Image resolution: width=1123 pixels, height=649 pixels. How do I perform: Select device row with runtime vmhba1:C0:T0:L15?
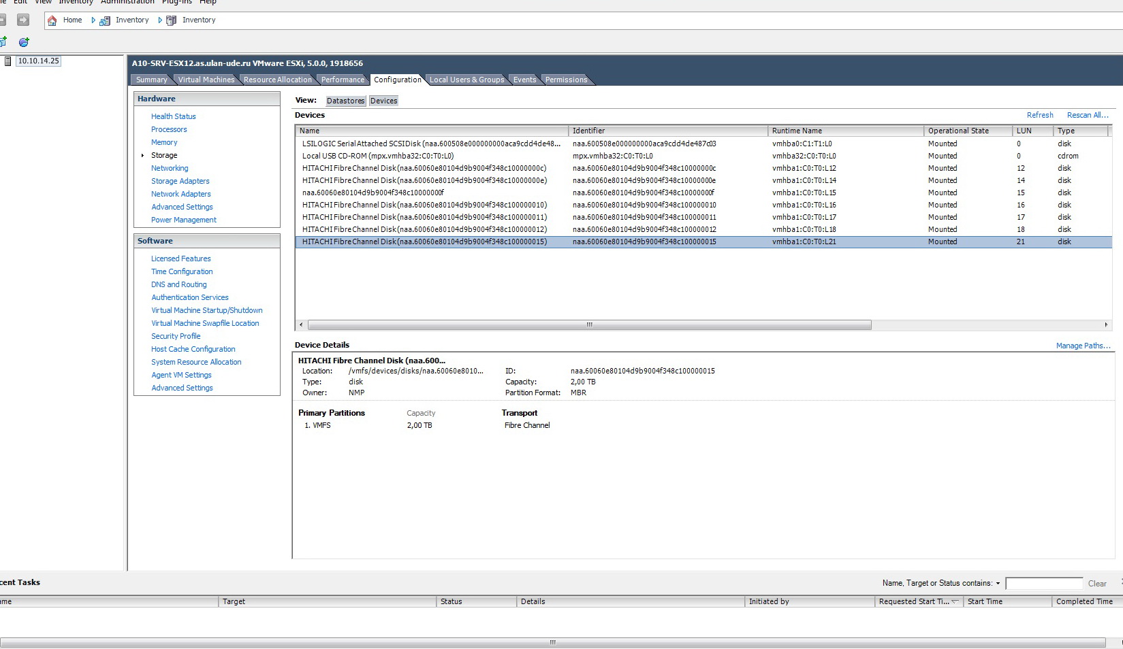(703, 193)
